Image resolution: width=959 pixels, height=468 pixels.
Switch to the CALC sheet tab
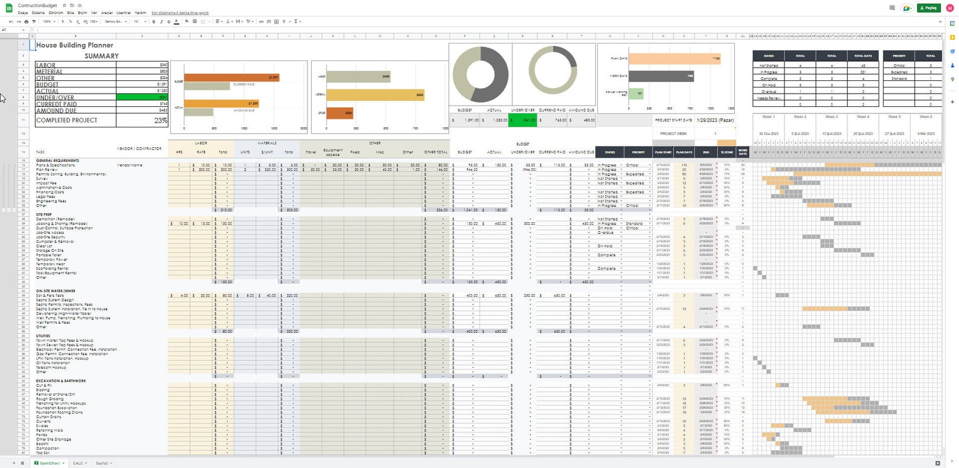80,463
